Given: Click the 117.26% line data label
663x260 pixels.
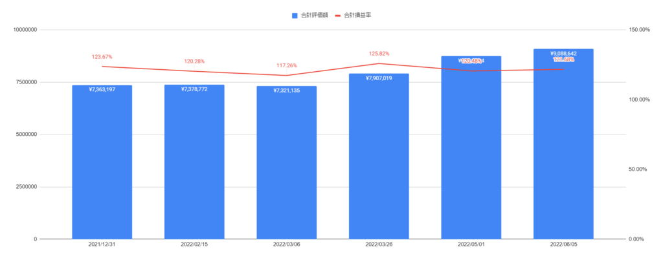Looking at the screenshot, I should point(286,66).
